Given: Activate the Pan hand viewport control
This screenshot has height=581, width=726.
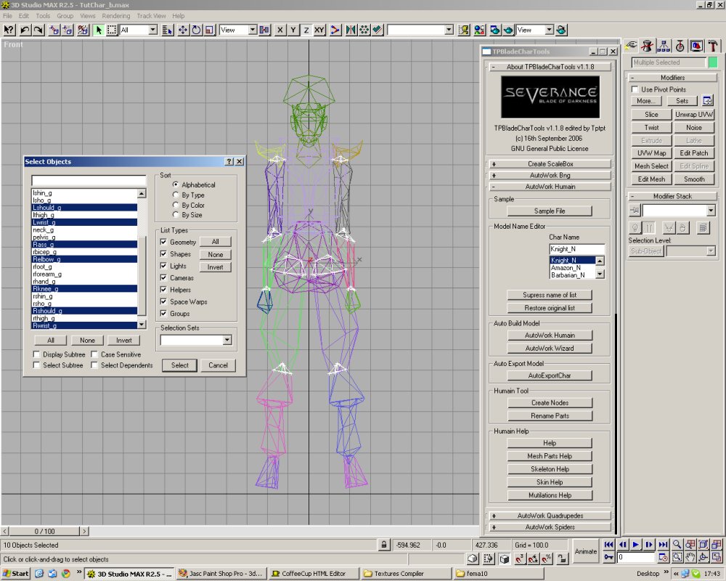Looking at the screenshot, I should (x=690, y=558).
